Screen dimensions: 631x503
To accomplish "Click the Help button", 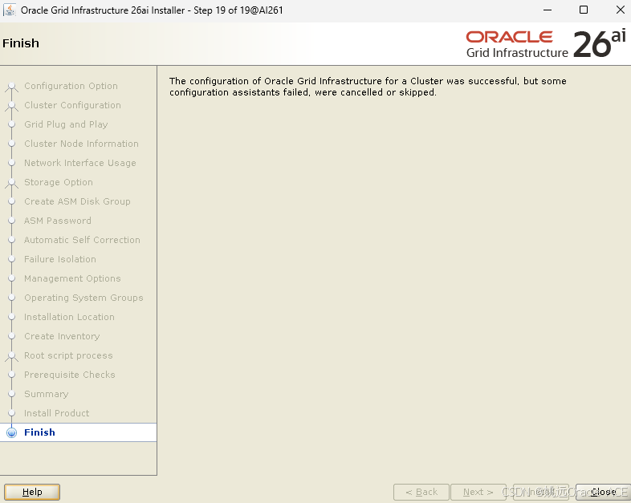I will click(x=32, y=492).
